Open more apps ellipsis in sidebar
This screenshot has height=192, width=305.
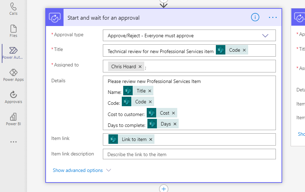[13, 142]
